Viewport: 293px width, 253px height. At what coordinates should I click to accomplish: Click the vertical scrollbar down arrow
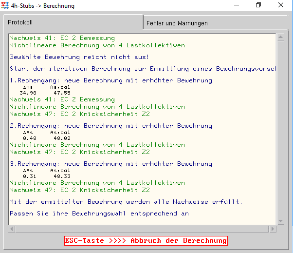[280, 221]
